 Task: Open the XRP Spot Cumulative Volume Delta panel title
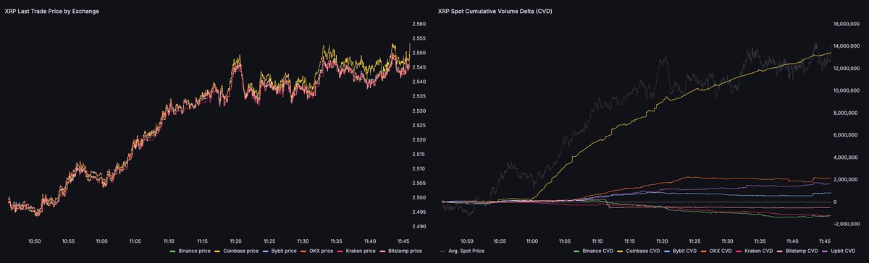pyautogui.click(x=495, y=12)
